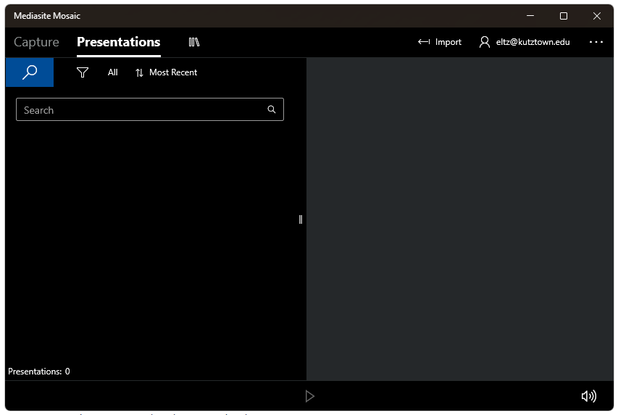
Task: Open the library books icon
Action: [x=194, y=42]
